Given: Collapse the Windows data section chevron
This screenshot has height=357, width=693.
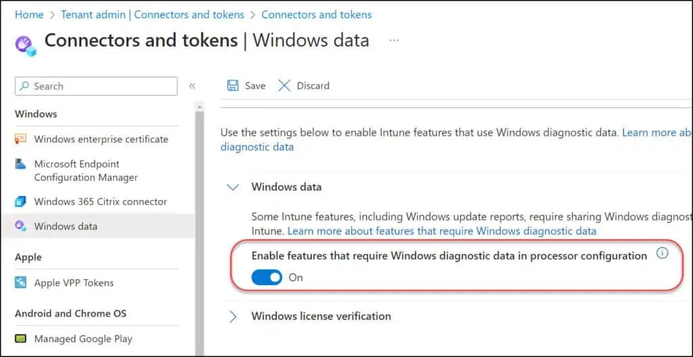Looking at the screenshot, I should pyautogui.click(x=233, y=187).
